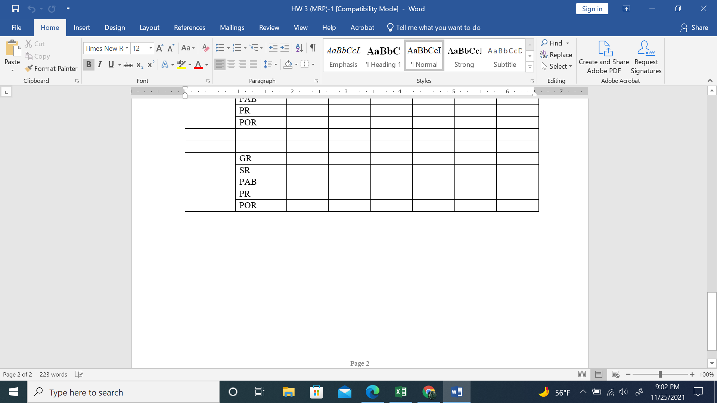Click the Sign in button
Viewport: 717px width, 403px height.
point(592,9)
